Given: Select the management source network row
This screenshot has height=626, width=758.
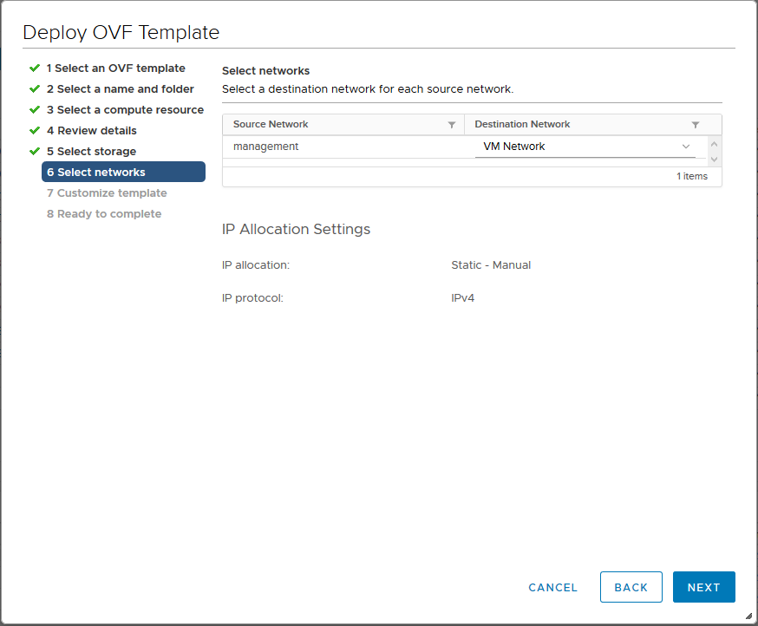Looking at the screenshot, I should coord(465,147).
